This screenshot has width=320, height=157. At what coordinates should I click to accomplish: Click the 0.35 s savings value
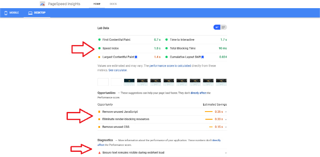coord(219,112)
